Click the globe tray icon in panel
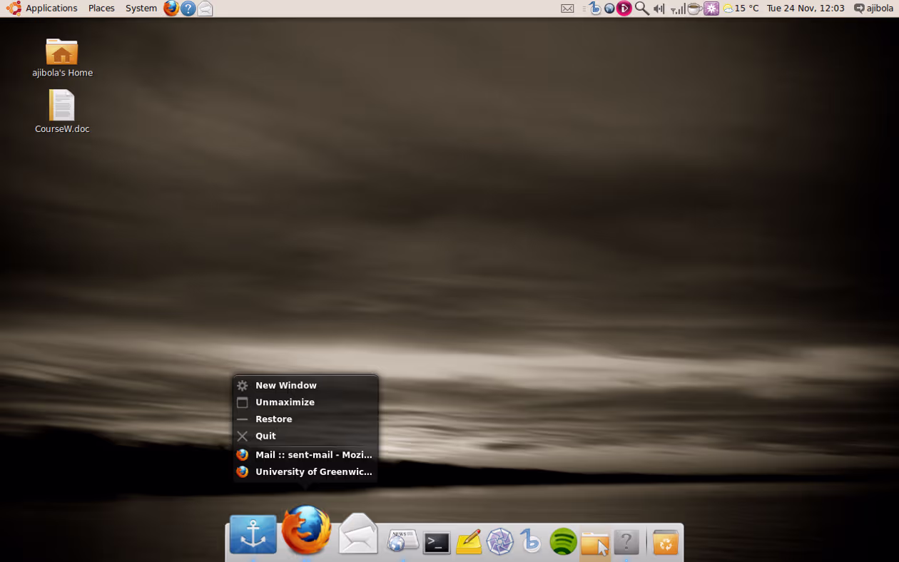899x562 pixels. tap(609, 9)
